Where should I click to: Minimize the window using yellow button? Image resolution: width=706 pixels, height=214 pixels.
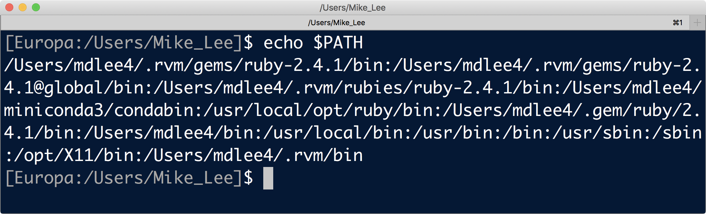(x=23, y=7)
